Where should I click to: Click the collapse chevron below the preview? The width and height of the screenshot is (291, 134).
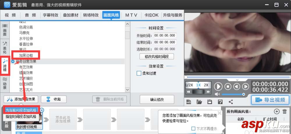coord(237,80)
